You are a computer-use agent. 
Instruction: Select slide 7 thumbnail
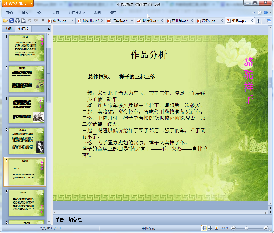(x=26, y=203)
